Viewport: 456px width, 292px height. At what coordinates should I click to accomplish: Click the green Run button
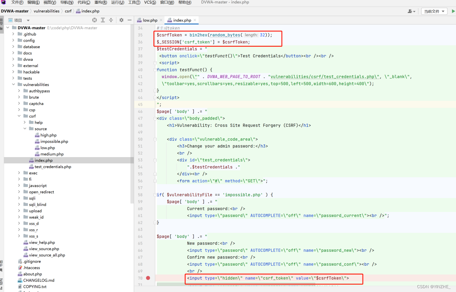(x=453, y=11)
